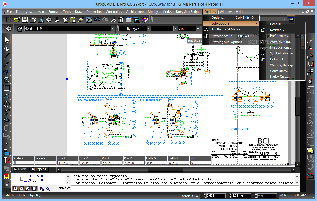Open the Help book icon in toolbar

tap(145, 20)
